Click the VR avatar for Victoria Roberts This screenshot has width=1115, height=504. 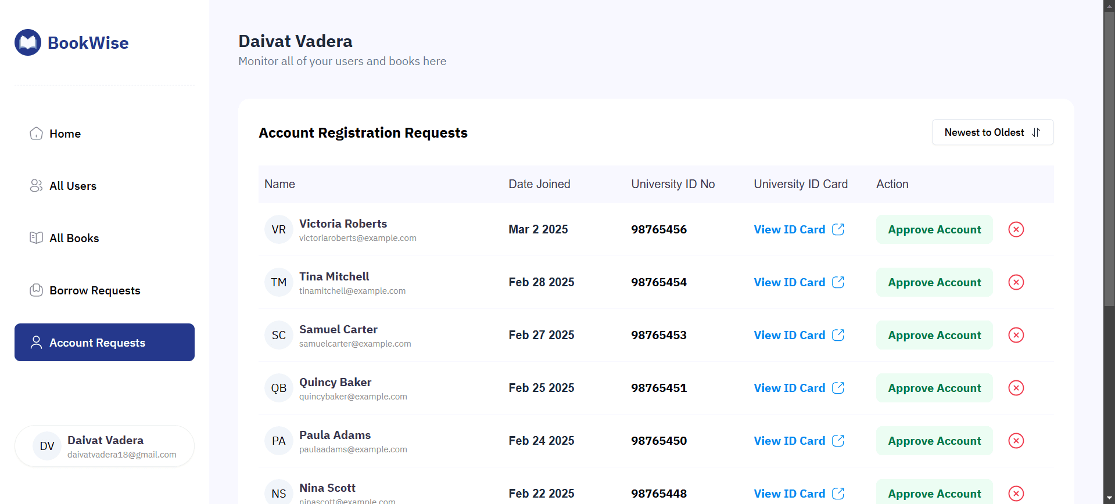[x=279, y=229]
